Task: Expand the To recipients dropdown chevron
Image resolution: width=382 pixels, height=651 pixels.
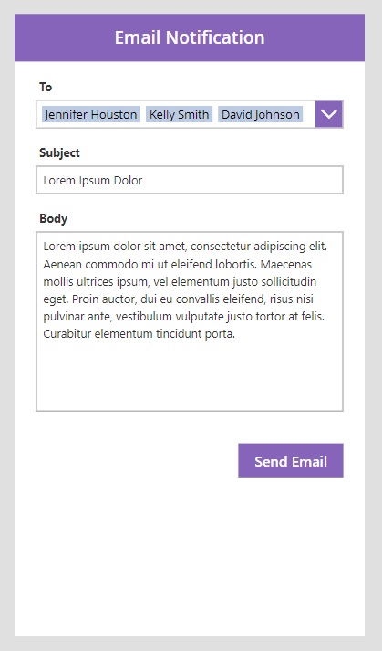Action: click(328, 114)
